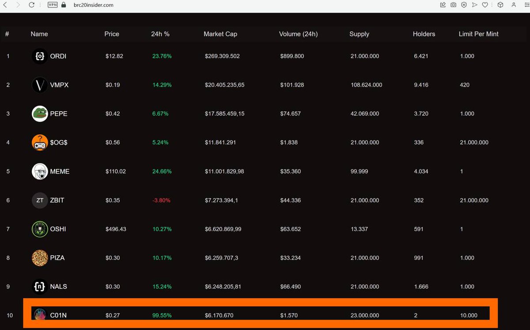Image resolution: width=530 pixels, height=330 pixels.
Task: Select C01N limit per mint 10.000
Action: [469, 315]
